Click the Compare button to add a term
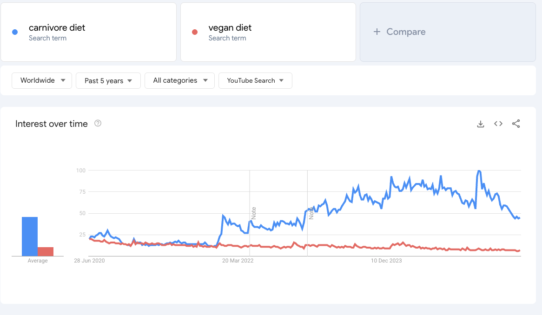 coord(401,32)
